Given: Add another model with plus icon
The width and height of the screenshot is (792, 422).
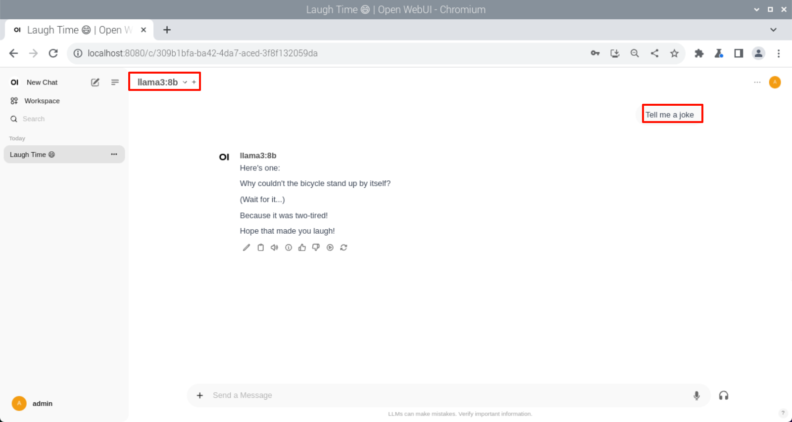Looking at the screenshot, I should coord(194,83).
